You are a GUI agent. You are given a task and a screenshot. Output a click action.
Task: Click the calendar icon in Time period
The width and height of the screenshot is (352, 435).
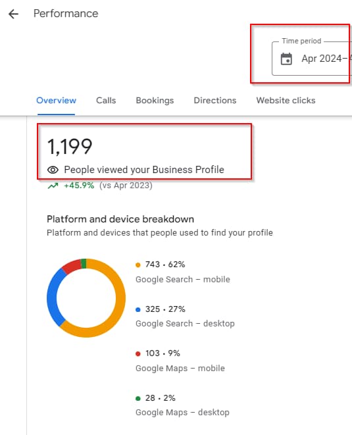[286, 59]
